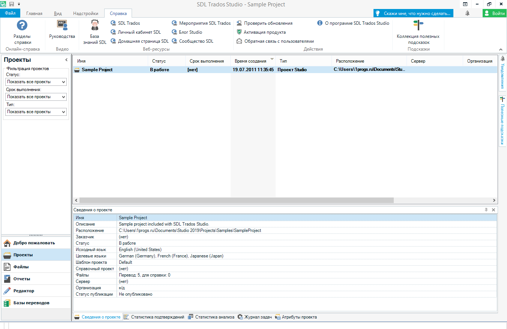Click the Статус публикации value Не опубликовано
Viewport: 507px width, 329px height.
[135, 294]
